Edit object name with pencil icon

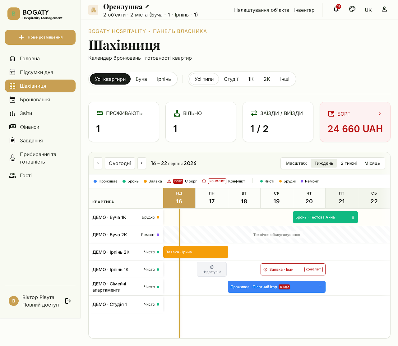(147, 6)
